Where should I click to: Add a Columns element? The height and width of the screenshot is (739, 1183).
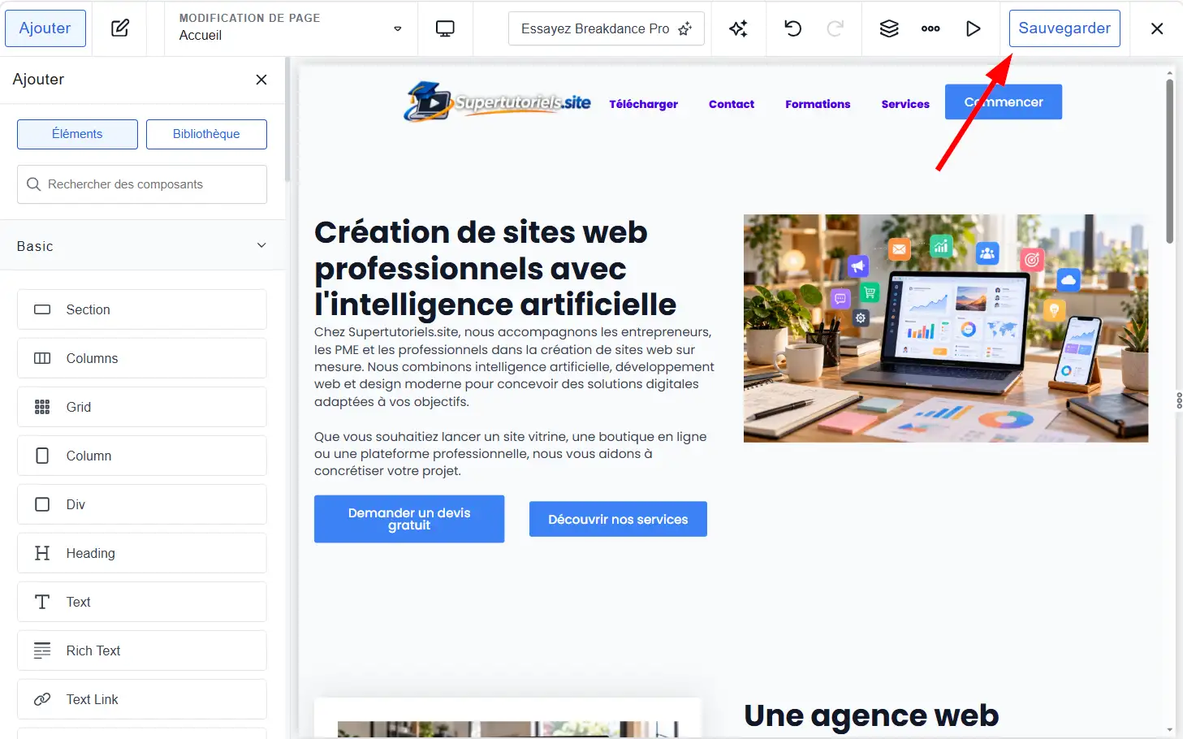[142, 358]
